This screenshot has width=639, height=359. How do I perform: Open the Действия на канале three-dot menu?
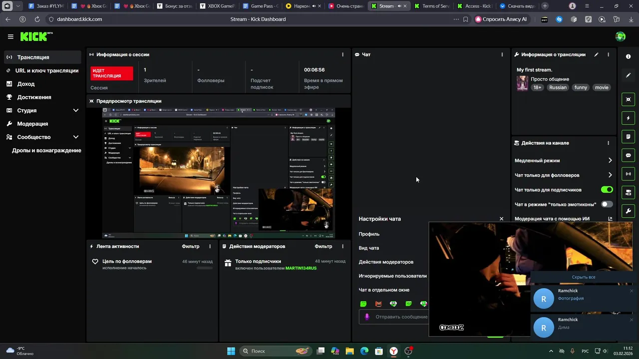pyautogui.click(x=608, y=143)
